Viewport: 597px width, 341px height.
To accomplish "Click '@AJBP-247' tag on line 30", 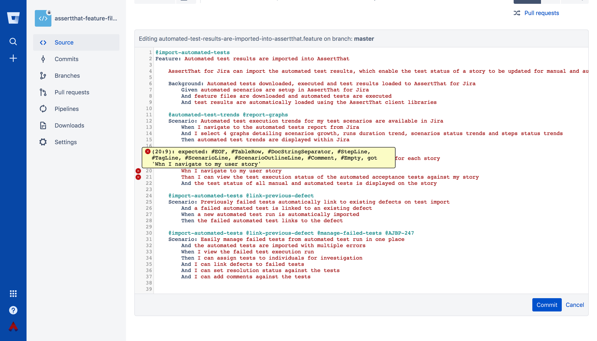I will [x=400, y=233].
